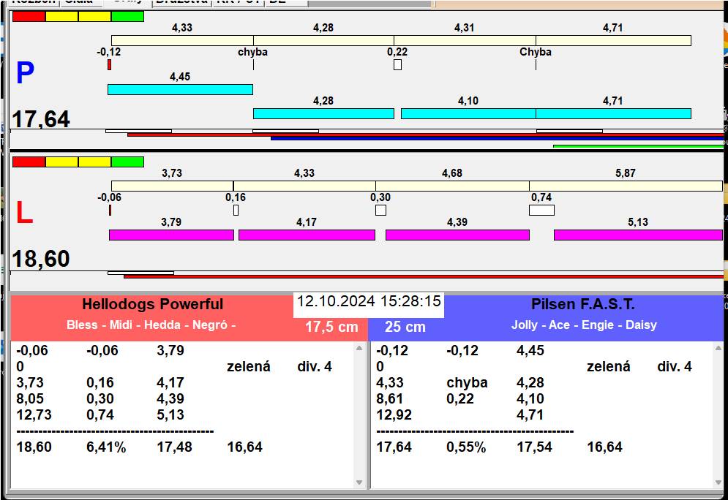Click the 8,61 split in Pilsen results
Viewport: 728px width, 500px height.
389,399
